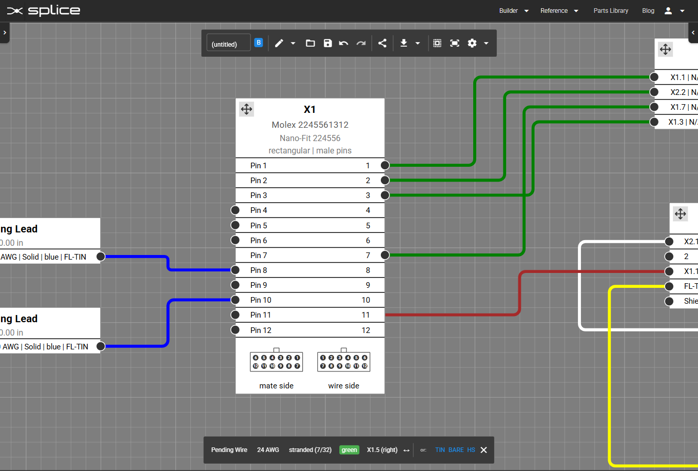Choose the TIN termination link
Viewport: 698px width, 471px height.
(x=440, y=450)
